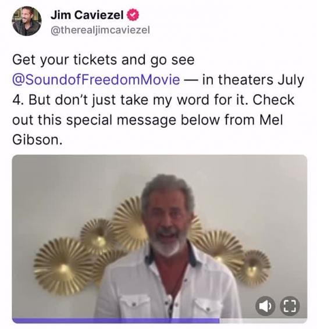Open the @SoundofFreedomMovie mention link

coord(96,80)
